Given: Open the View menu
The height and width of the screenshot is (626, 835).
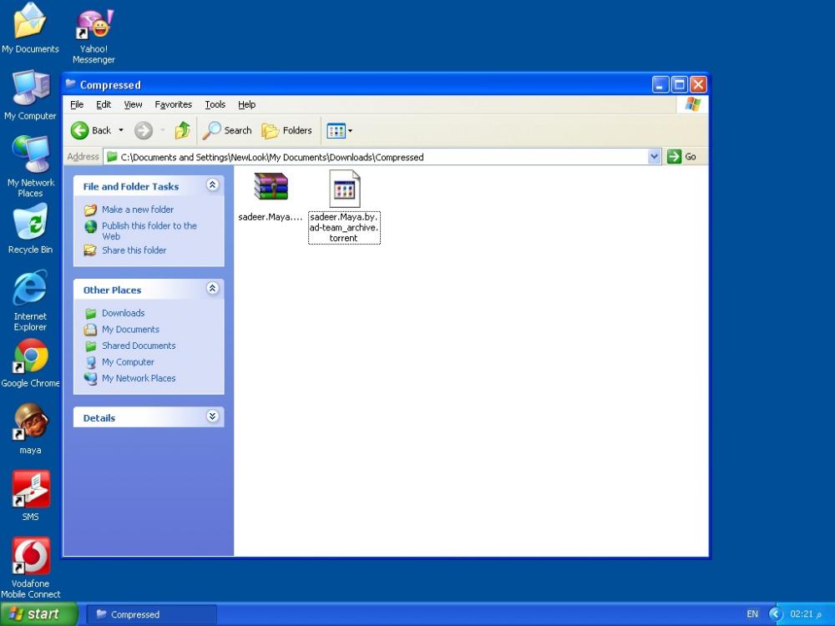Looking at the screenshot, I should [x=133, y=104].
